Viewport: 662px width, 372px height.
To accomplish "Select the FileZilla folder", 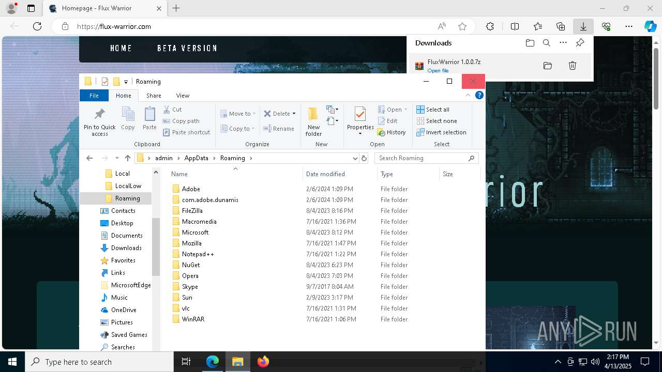I will pos(192,211).
